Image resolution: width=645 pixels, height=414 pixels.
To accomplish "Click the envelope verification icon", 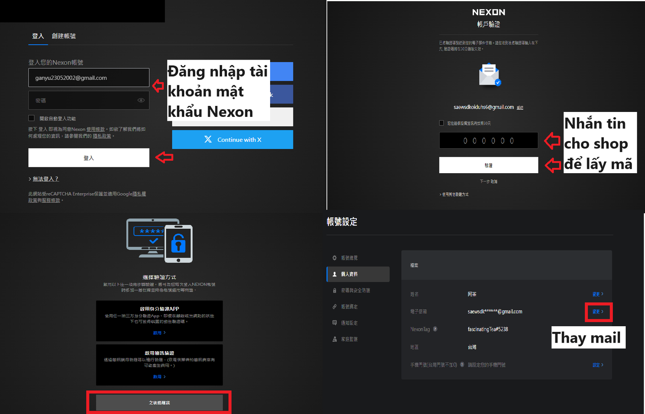I will pyautogui.click(x=489, y=75).
